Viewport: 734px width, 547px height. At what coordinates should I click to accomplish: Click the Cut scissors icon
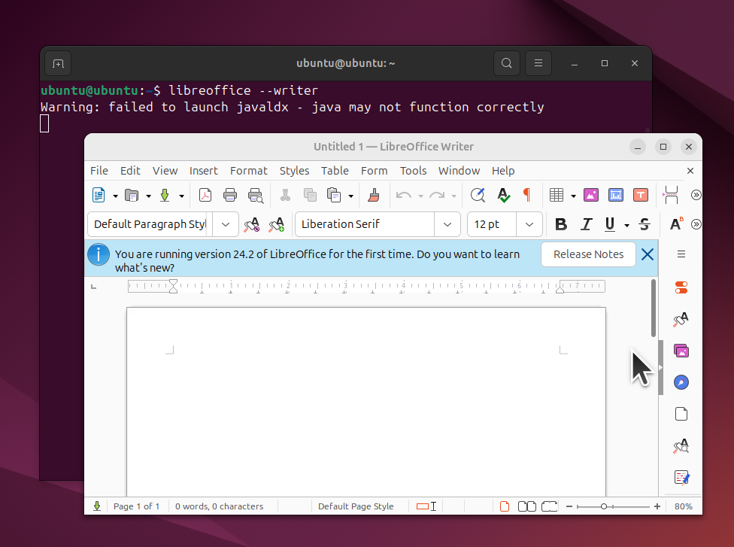[x=285, y=195]
